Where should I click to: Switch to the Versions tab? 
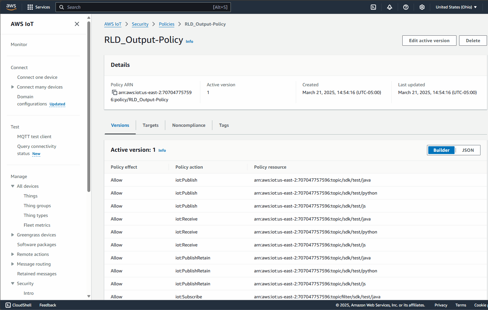click(120, 125)
